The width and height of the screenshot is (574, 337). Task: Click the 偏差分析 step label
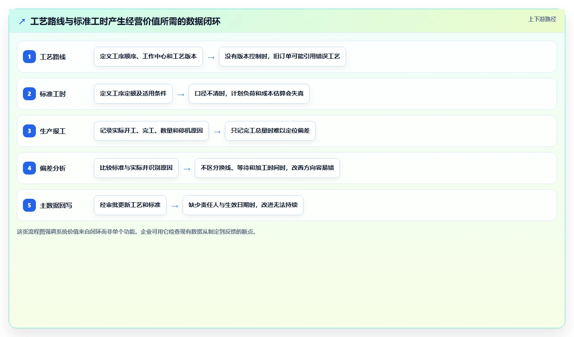(53, 168)
